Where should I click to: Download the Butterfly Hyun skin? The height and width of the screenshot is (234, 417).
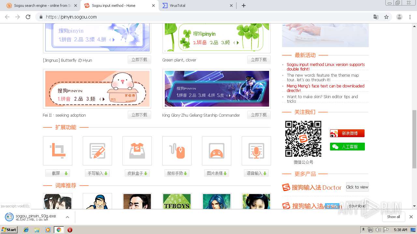point(139,60)
